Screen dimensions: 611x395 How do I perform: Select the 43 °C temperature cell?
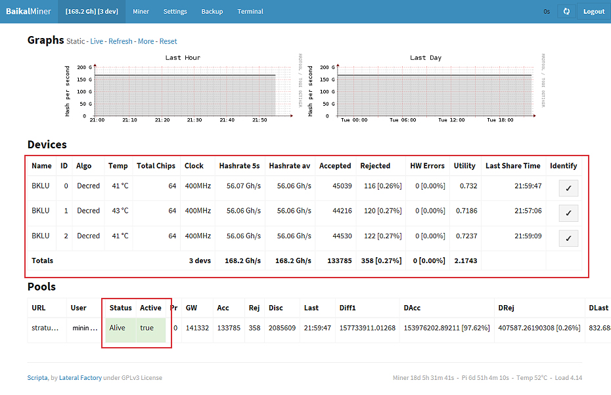click(x=120, y=211)
